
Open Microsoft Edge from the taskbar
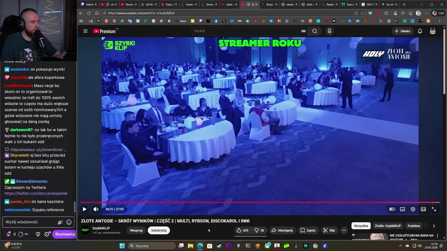tap(200, 246)
